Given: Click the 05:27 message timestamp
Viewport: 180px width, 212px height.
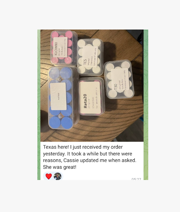Looking at the screenshot, I should pos(136,179).
